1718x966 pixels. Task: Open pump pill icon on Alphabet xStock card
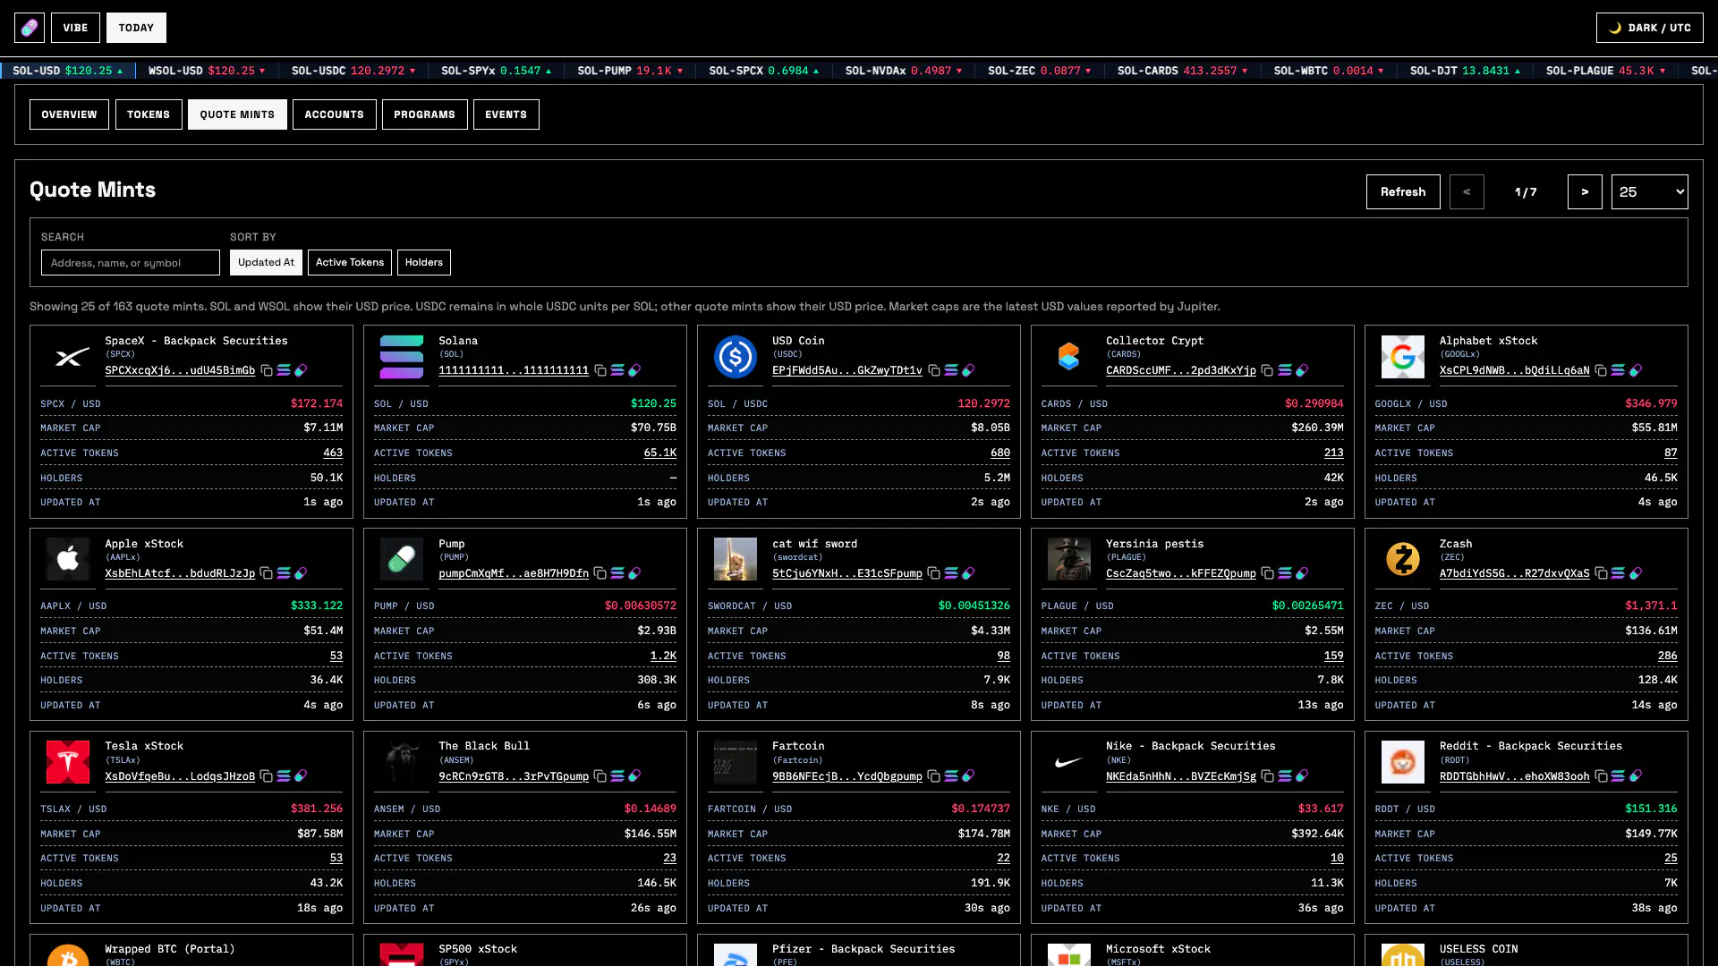1636,370
